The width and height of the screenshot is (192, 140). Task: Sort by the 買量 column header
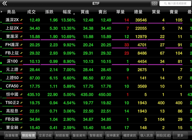pyautogui.click(x=156, y=12)
